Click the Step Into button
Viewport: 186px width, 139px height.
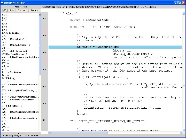(x=22, y=10)
